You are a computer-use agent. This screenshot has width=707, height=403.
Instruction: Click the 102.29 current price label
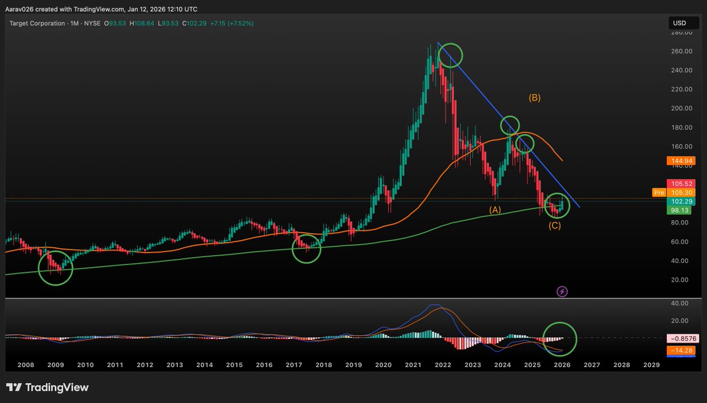[x=680, y=201]
